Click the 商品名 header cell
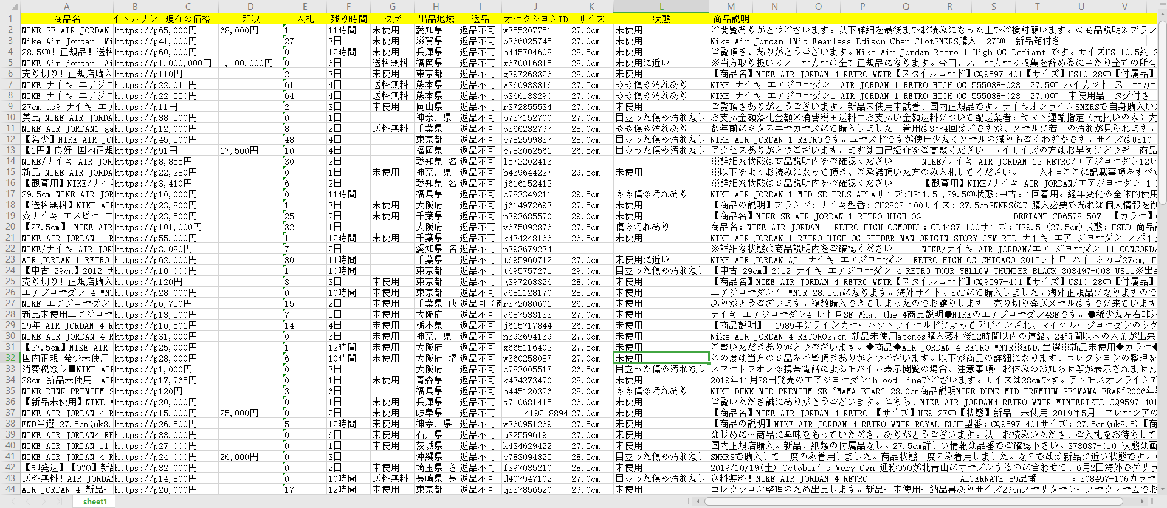The height and width of the screenshot is (508, 1167). pyautogui.click(x=67, y=19)
